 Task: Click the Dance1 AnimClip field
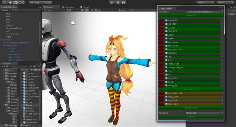[x=203, y=113]
